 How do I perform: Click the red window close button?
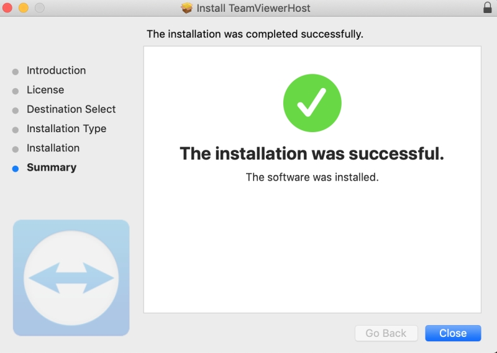(7, 7)
